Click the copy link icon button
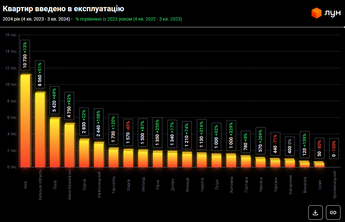This screenshot has height=222, width=345. [x=333, y=212]
